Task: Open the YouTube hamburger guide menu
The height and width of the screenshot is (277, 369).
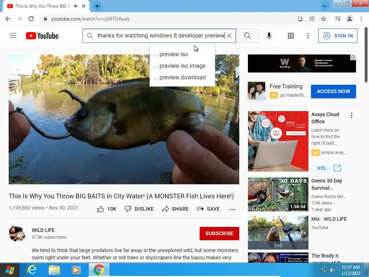Action: tap(13, 36)
